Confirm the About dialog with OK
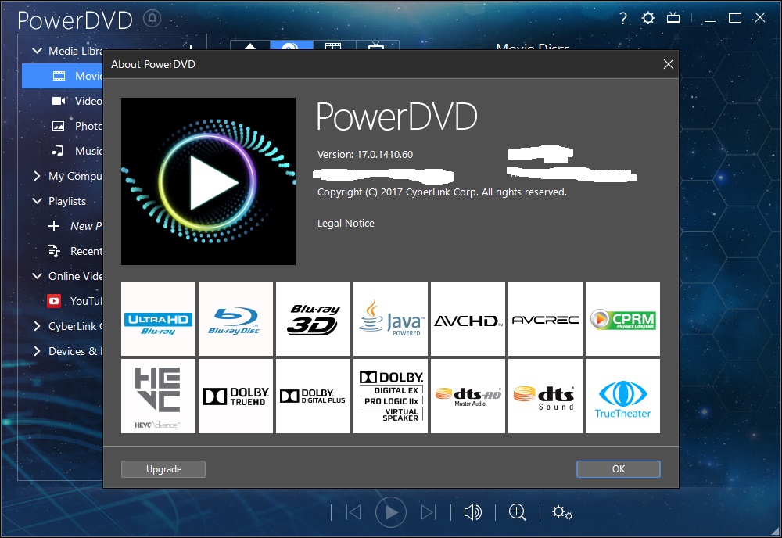The image size is (782, 538). (x=619, y=469)
